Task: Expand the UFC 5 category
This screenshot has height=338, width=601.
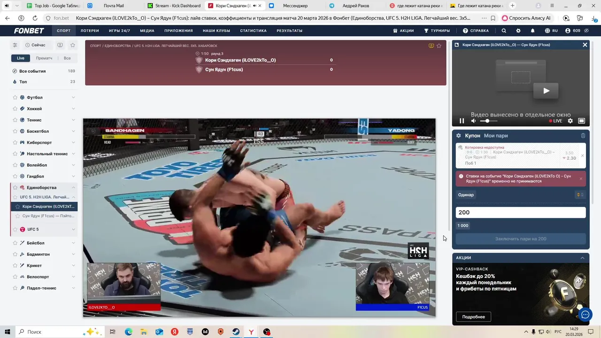Action: point(73,230)
